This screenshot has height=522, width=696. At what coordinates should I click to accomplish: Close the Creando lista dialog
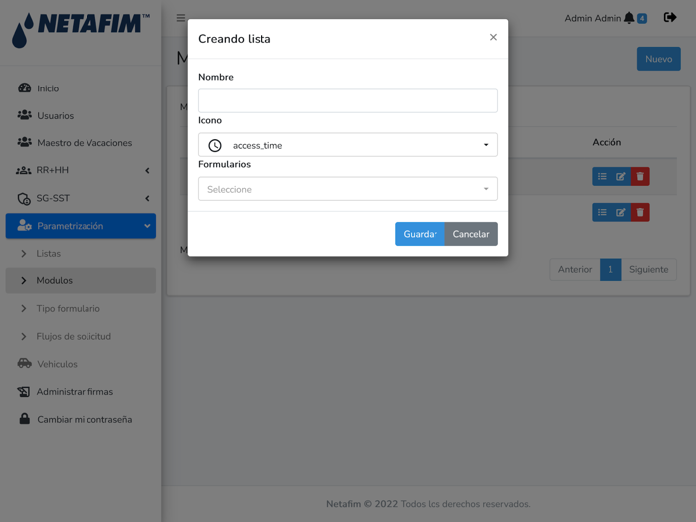493,37
